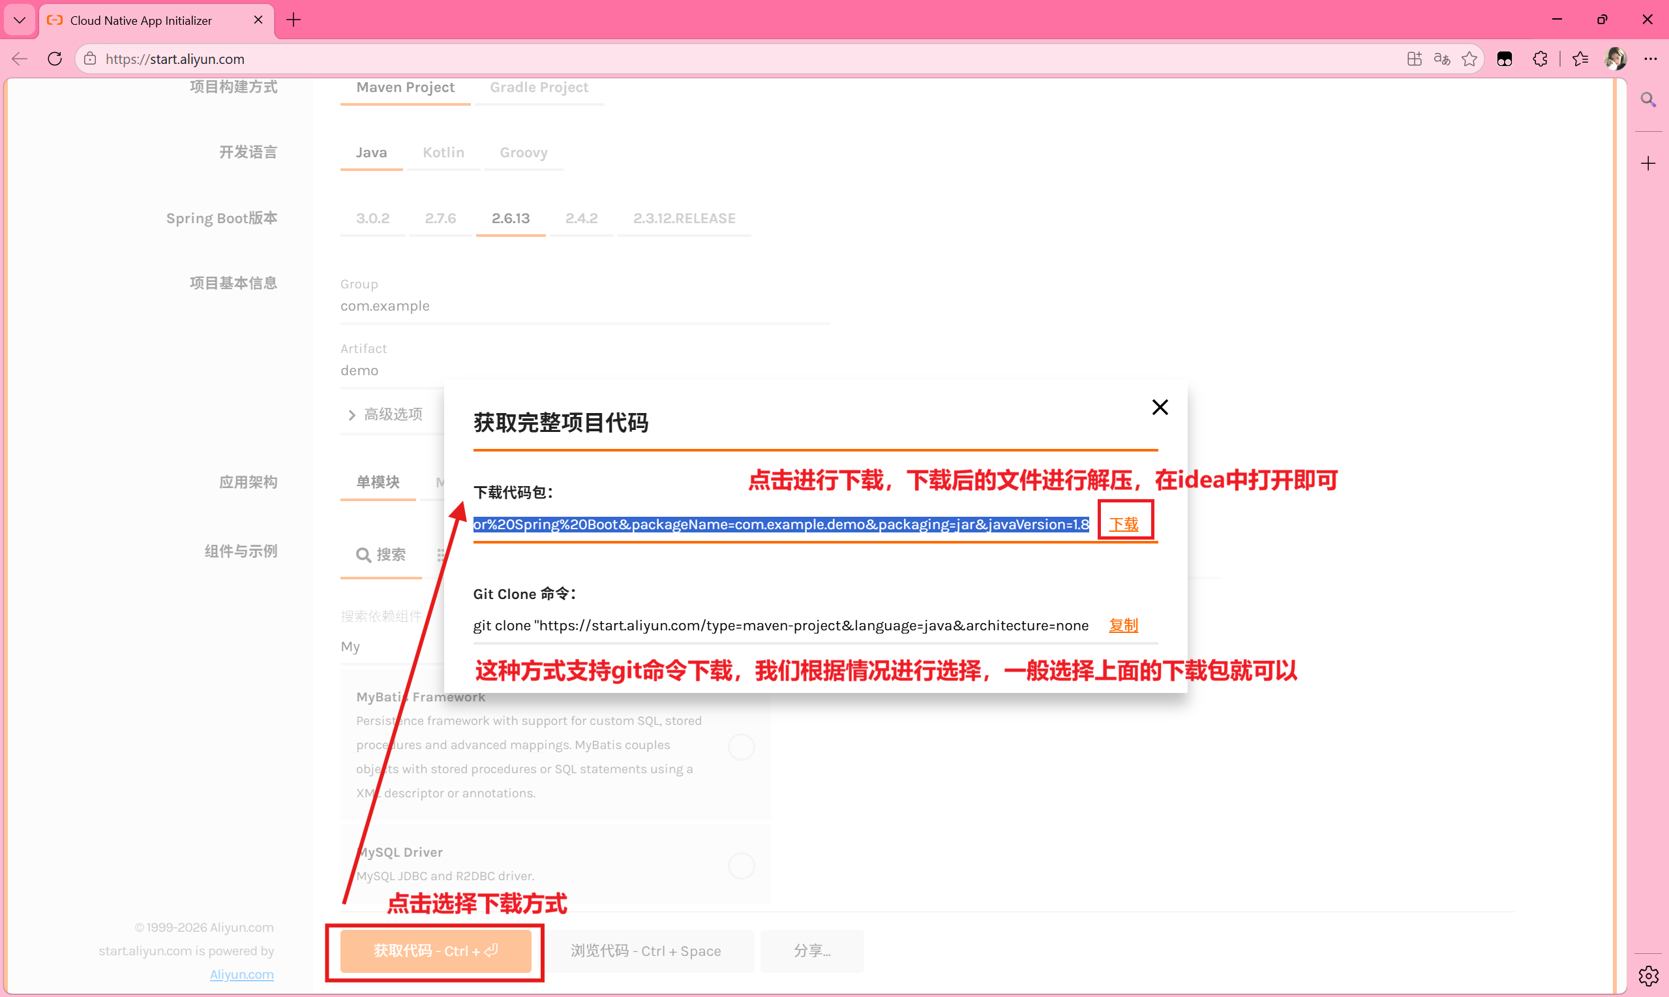The width and height of the screenshot is (1669, 997).
Task: Open the tab list dropdown arrow
Action: click(20, 20)
